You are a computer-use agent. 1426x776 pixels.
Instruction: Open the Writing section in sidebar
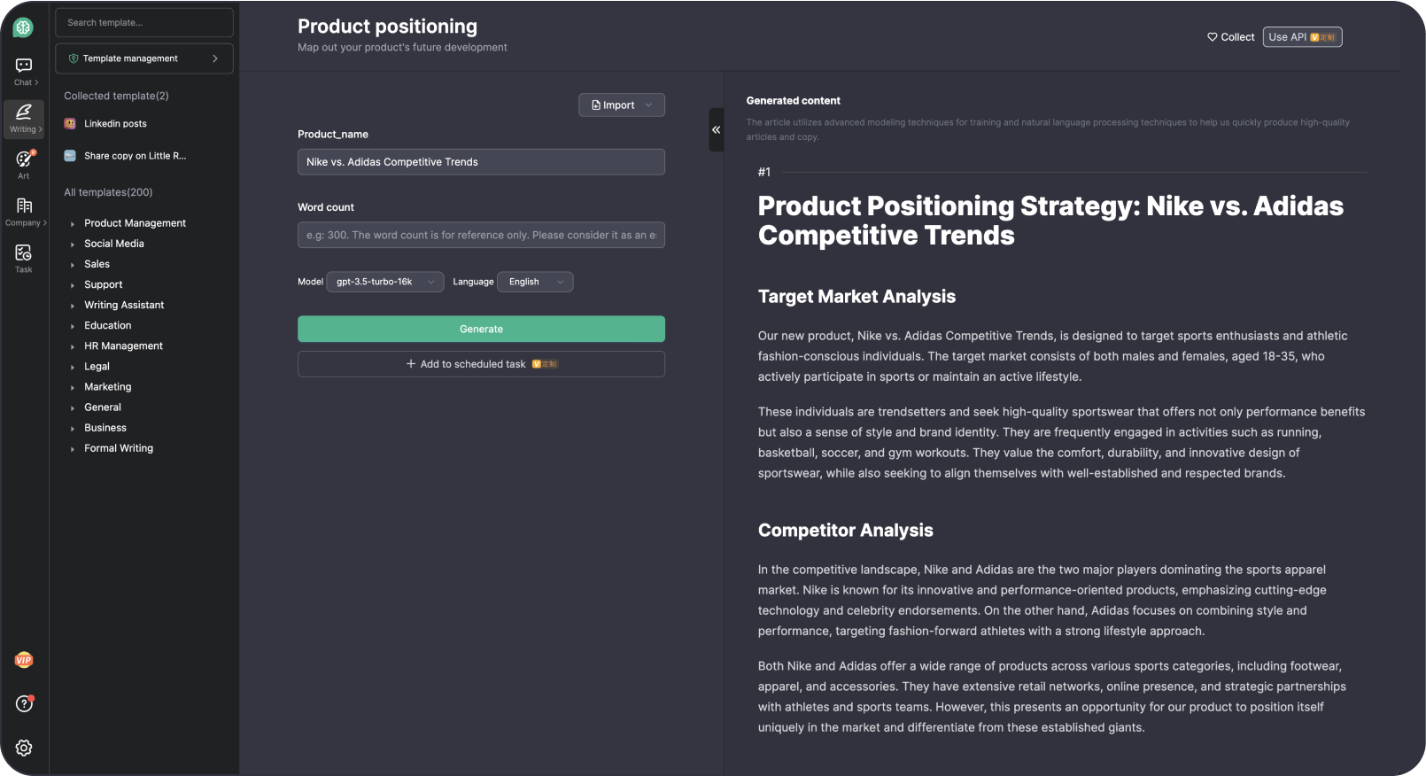pyautogui.click(x=24, y=119)
